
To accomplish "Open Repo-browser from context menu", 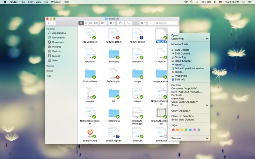I will pyautogui.click(x=183, y=61).
